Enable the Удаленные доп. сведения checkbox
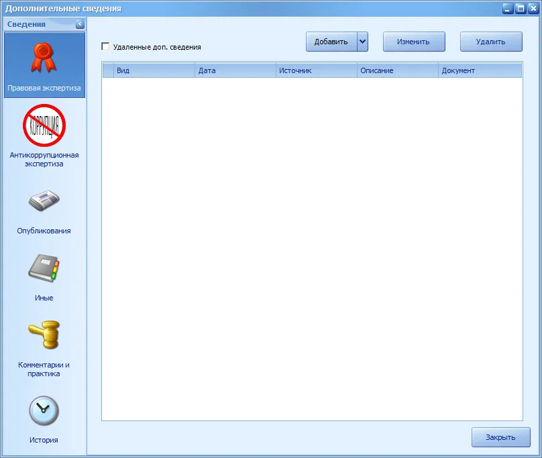542x458 pixels. (x=105, y=47)
